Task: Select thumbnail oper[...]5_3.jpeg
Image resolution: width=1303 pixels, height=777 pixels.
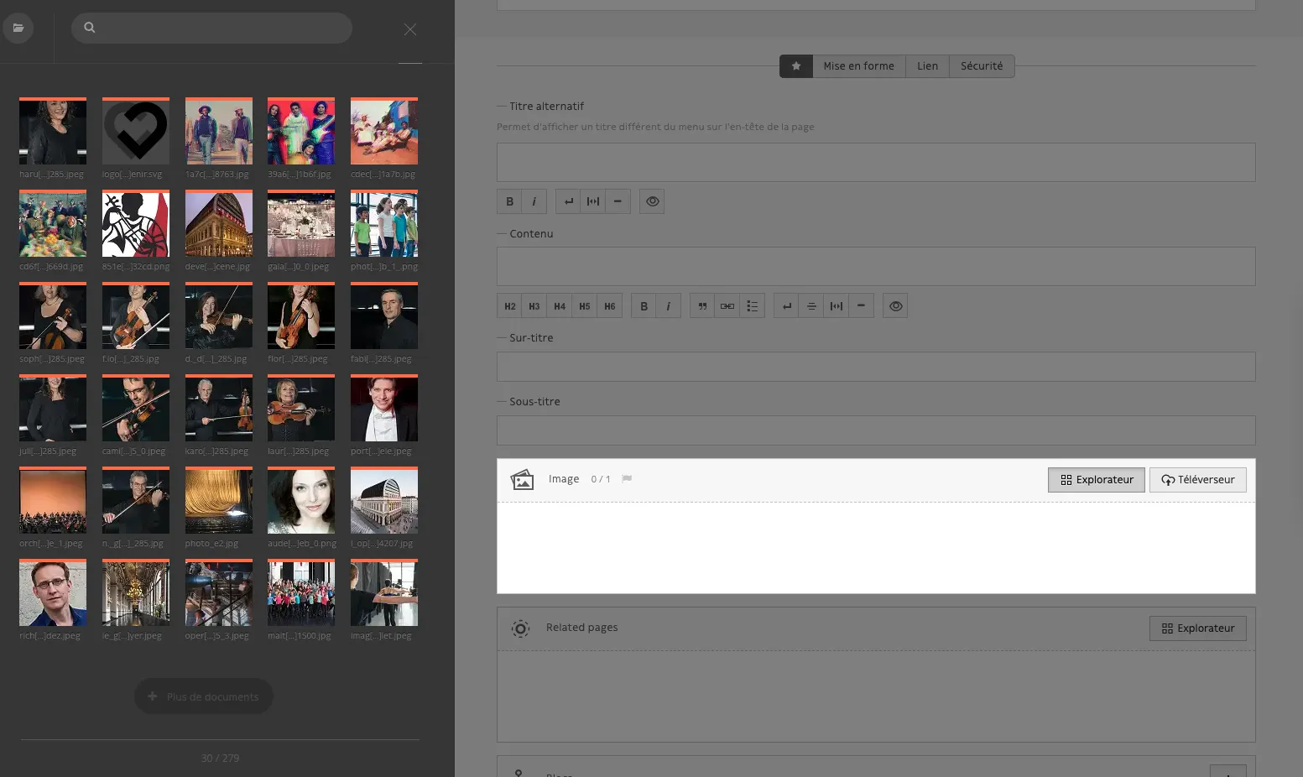Action: [x=219, y=593]
